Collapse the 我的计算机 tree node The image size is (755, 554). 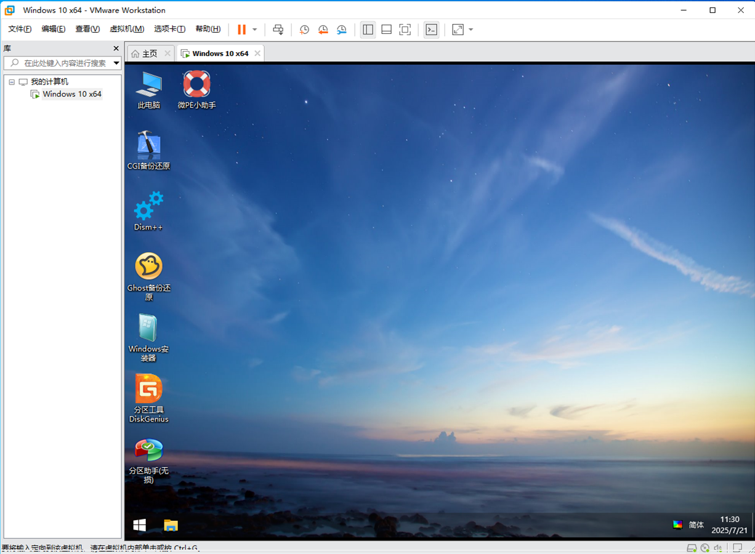pos(11,81)
